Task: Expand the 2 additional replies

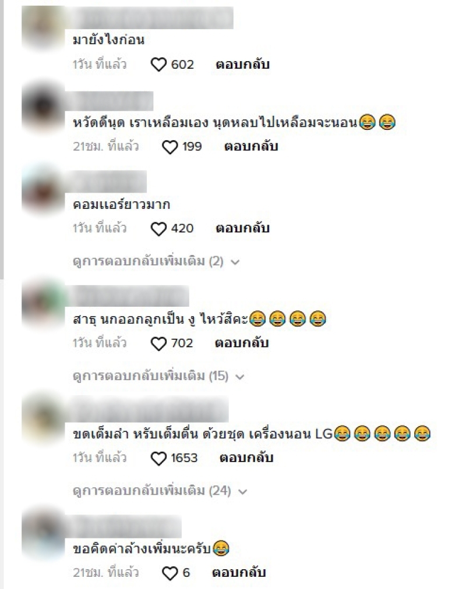Action: (156, 261)
